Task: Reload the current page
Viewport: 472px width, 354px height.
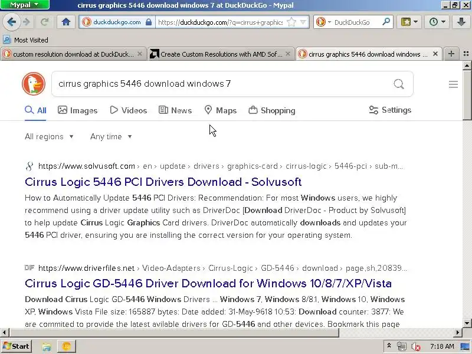Action: tap(44, 22)
